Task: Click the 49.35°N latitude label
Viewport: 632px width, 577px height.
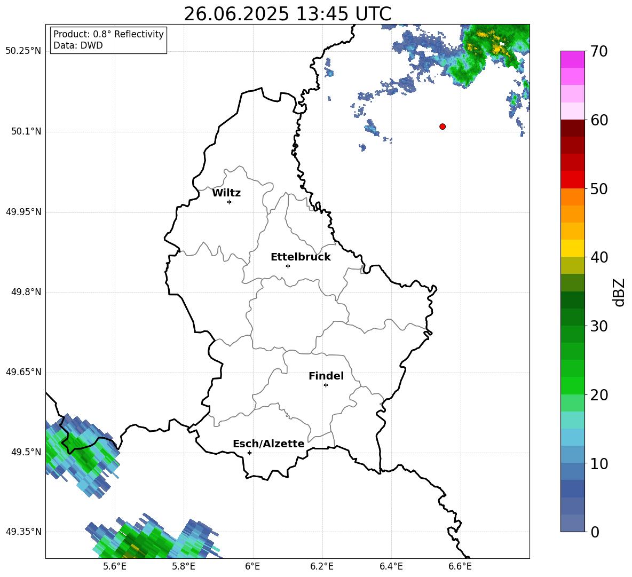Action: pos(23,532)
